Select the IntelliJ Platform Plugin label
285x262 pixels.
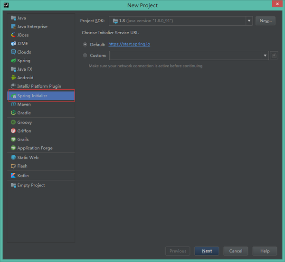point(39,86)
